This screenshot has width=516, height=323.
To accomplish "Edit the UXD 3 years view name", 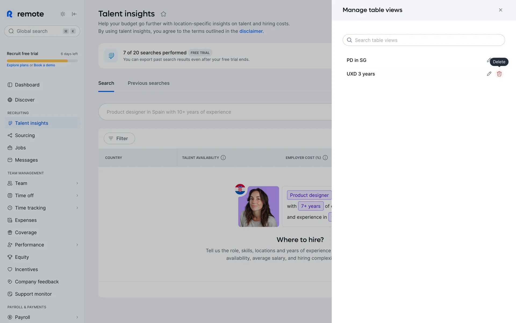I will point(489,74).
